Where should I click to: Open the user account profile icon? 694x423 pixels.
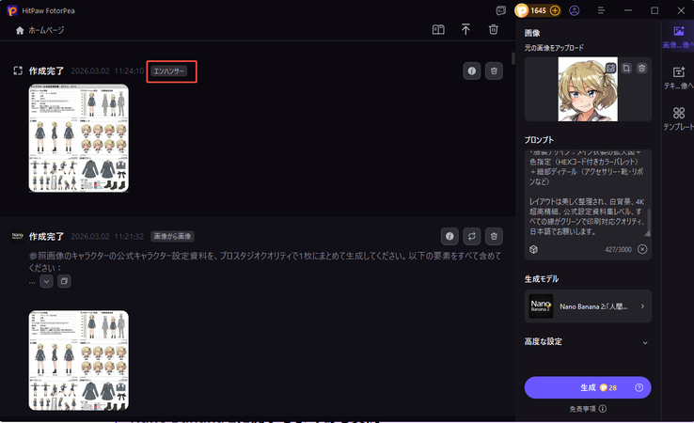(x=574, y=10)
